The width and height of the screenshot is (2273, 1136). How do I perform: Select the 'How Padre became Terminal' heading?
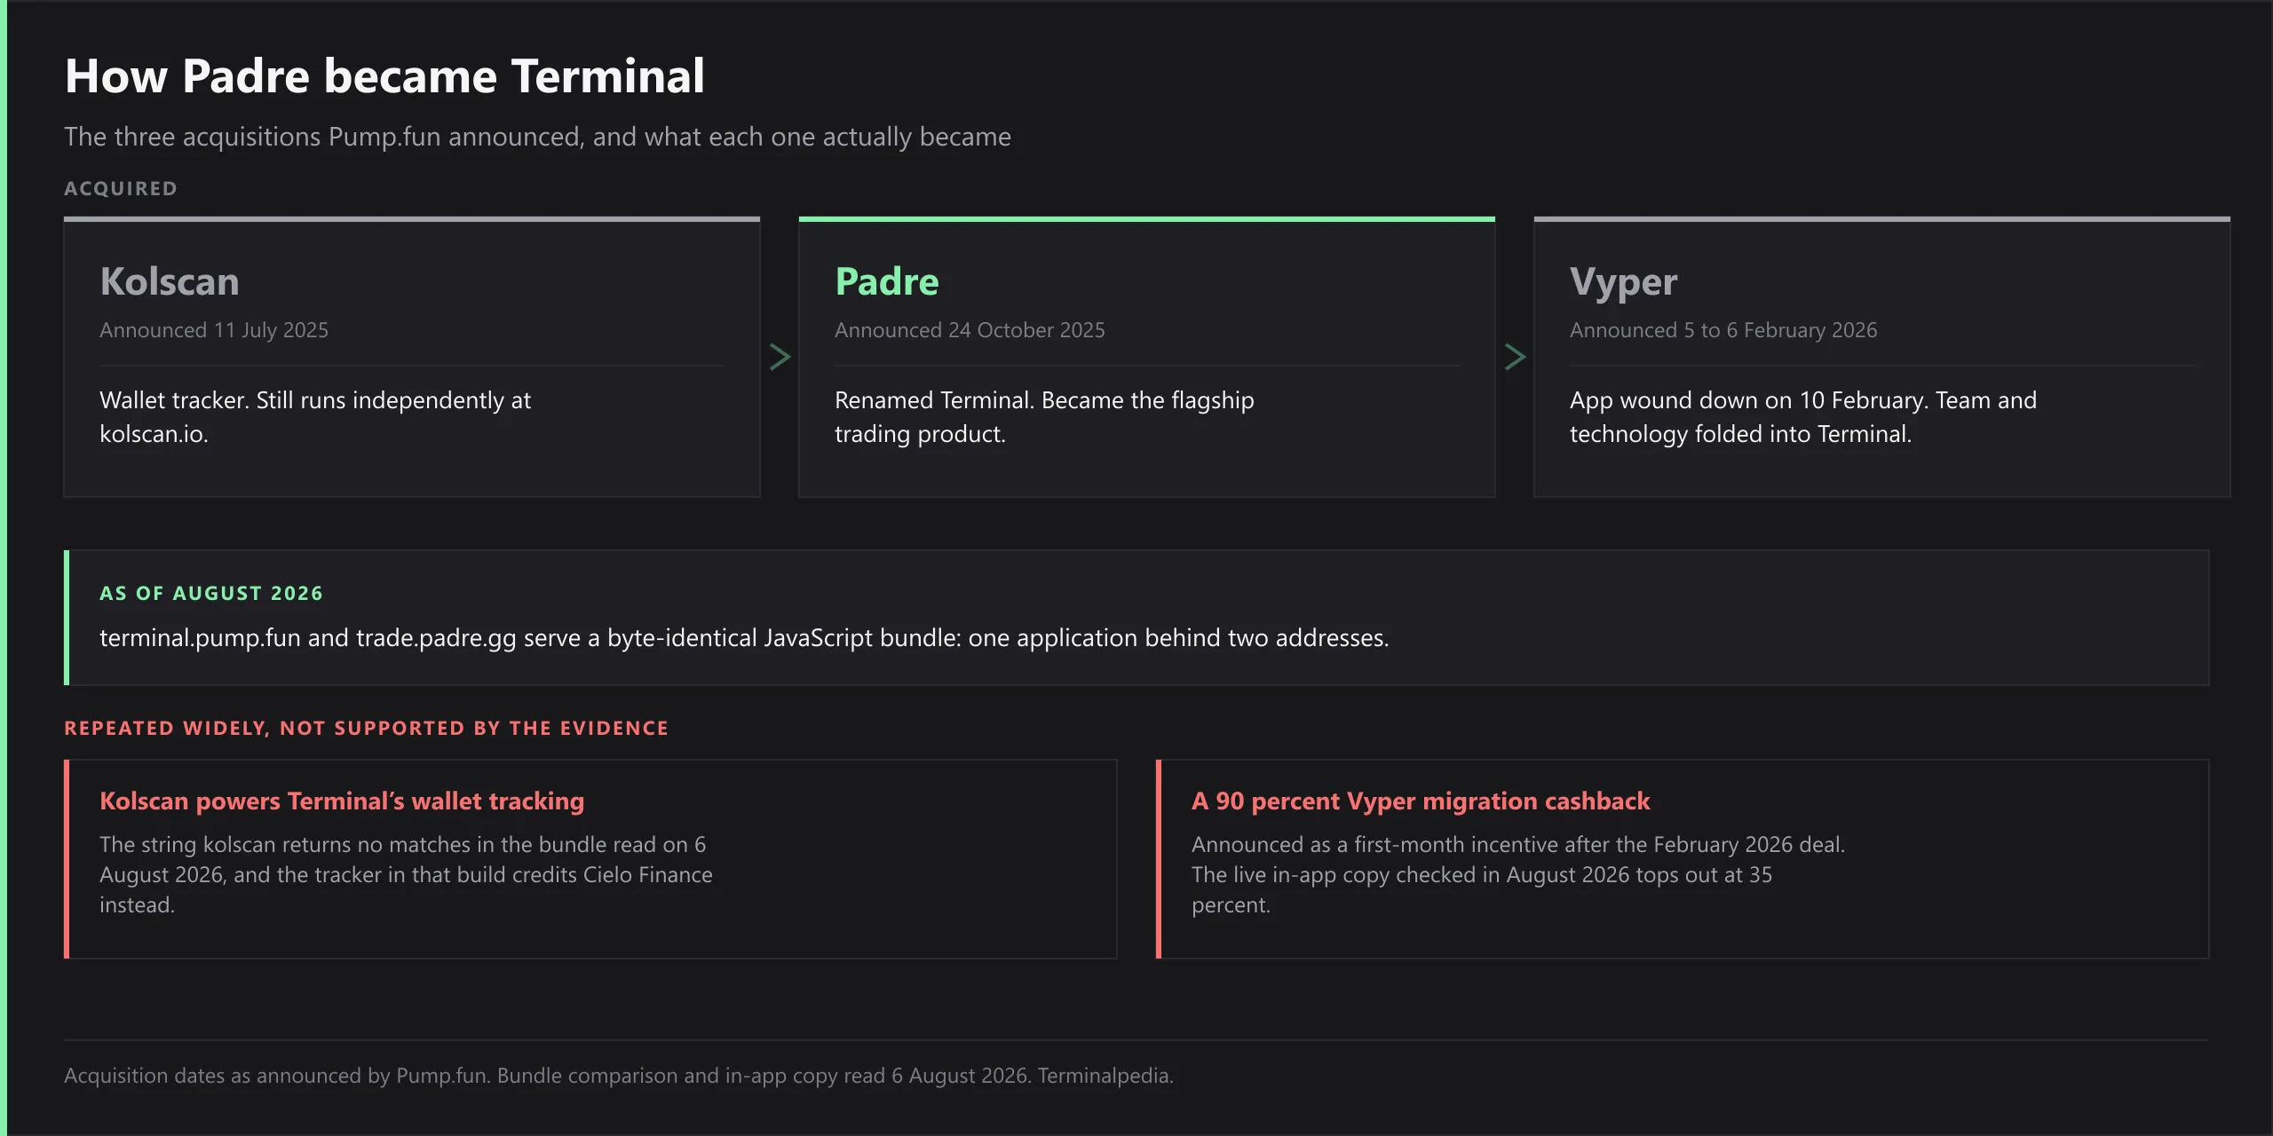pos(384,76)
